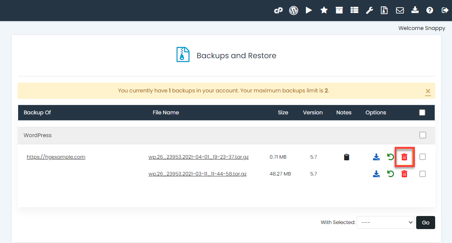Open the email settings envelope icon
The width and height of the screenshot is (452, 243).
pos(399,11)
